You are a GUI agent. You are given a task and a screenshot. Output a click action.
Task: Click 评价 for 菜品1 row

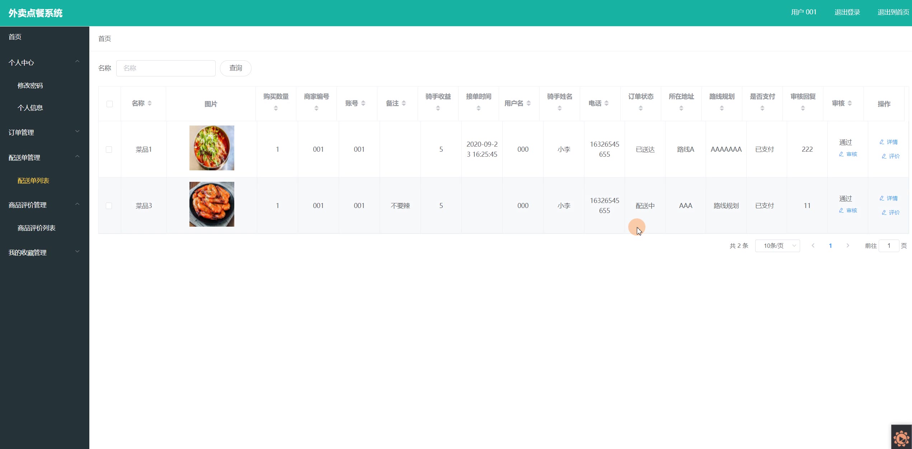click(890, 156)
